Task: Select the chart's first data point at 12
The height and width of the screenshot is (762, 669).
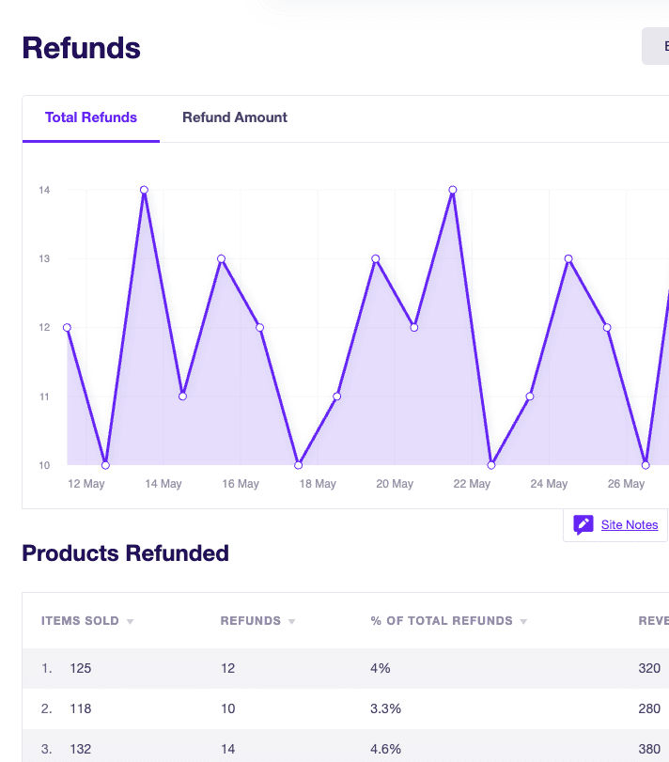Action: pos(67,328)
